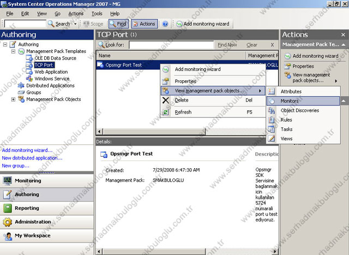Click the Details pane Opsmgr Port Test icon
Viewport: 349px width, 255px height.
tap(104, 154)
